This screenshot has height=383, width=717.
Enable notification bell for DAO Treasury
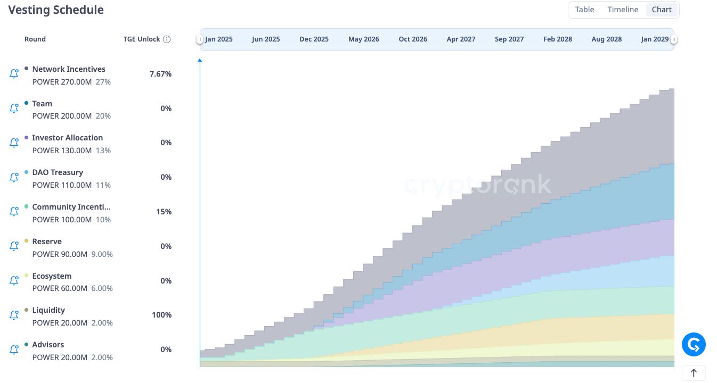pos(14,177)
